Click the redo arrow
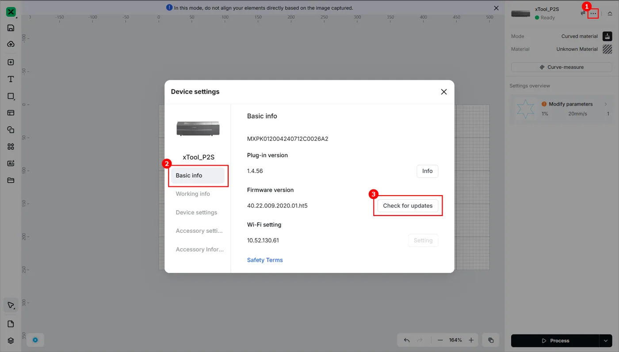The width and height of the screenshot is (619, 352). click(x=420, y=340)
